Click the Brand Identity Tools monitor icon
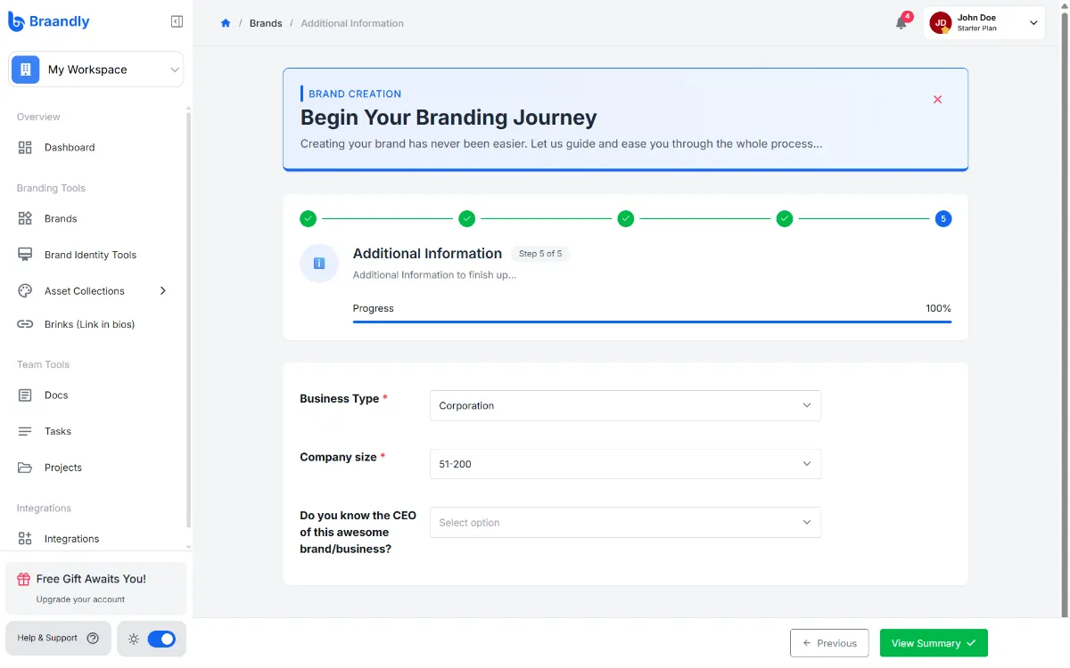Viewport: 1070px width, 668px height. pyautogui.click(x=25, y=255)
